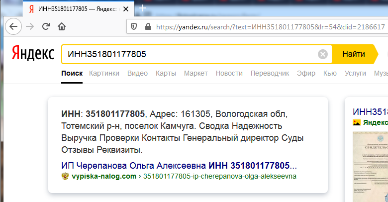The width and height of the screenshot is (388, 202).
Task: Open a new browser tab
Action: [143, 8]
